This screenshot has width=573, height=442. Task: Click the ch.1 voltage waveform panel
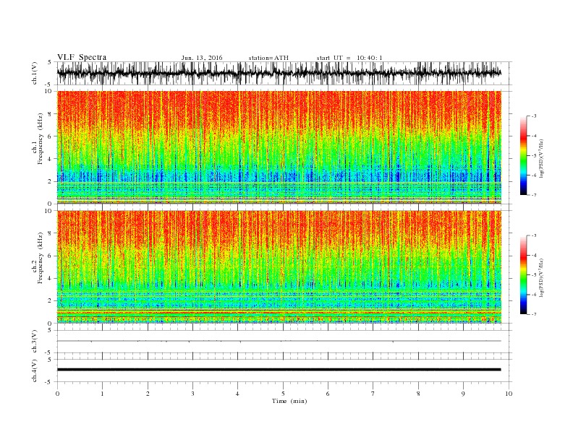(x=284, y=73)
